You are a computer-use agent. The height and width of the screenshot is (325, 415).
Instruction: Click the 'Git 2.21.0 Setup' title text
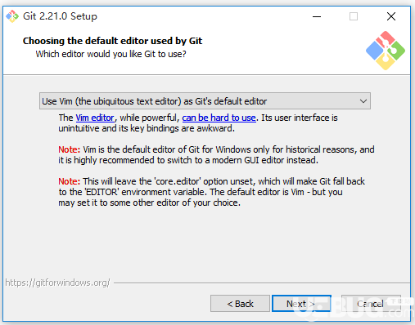pyautogui.click(x=60, y=16)
